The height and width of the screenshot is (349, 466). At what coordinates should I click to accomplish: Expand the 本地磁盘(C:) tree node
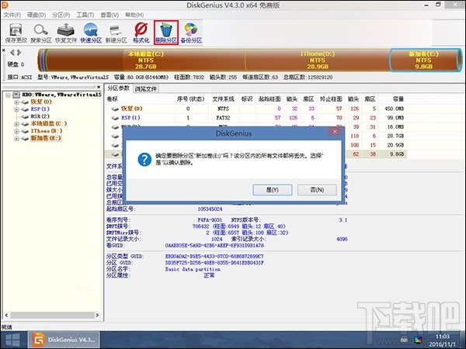click(x=16, y=124)
